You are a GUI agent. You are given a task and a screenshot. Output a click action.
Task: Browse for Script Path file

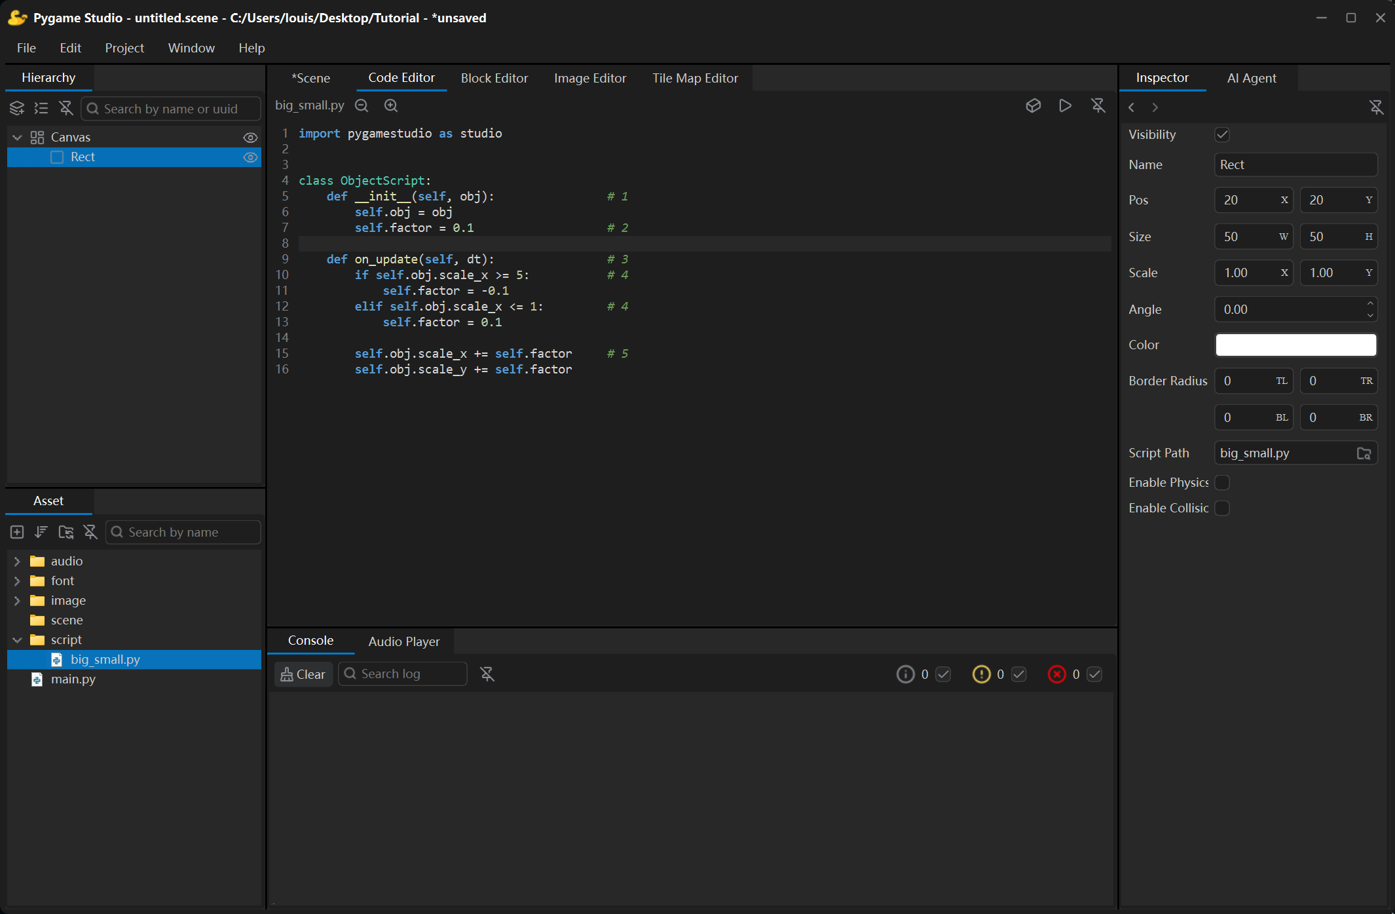pos(1364,453)
